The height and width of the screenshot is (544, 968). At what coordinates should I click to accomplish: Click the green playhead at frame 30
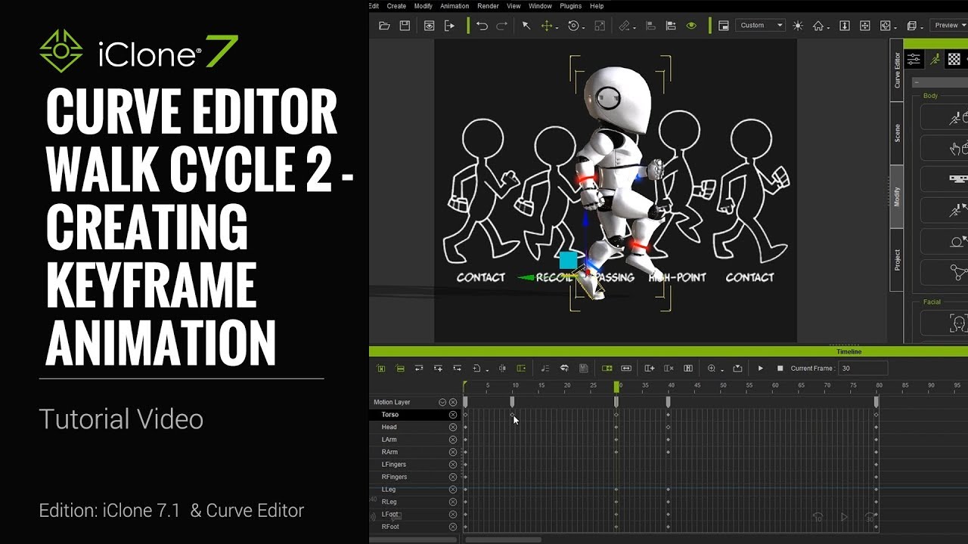pos(617,386)
